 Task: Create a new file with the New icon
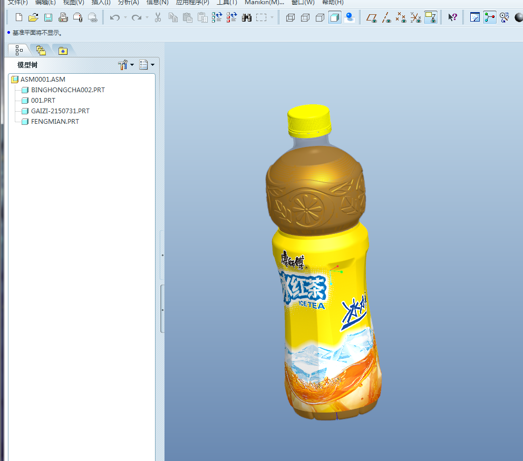tap(19, 17)
